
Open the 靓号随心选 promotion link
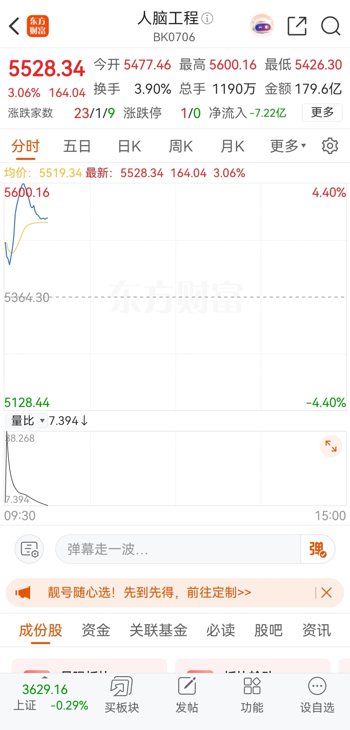point(149,592)
